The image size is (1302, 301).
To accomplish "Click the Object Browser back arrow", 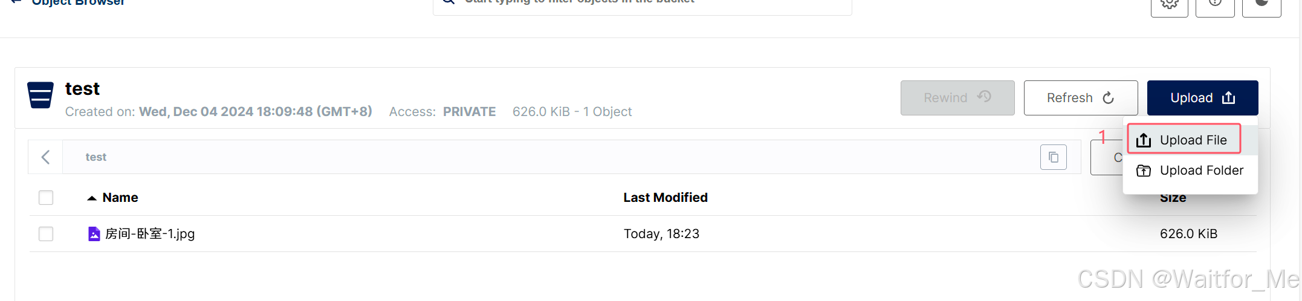I will [x=16, y=2].
